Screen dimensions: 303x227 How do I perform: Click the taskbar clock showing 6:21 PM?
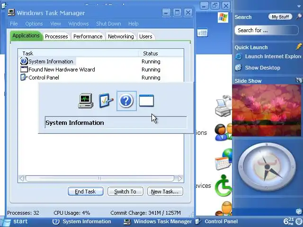(289, 222)
